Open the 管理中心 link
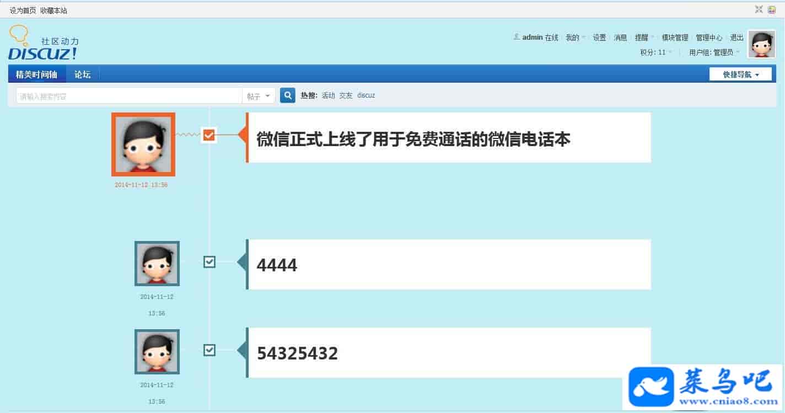785x413 pixels. pos(709,37)
